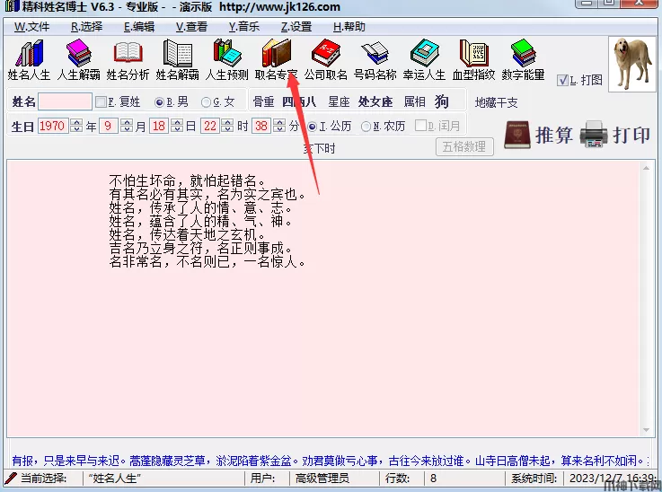Open the 姓名分析 open-book icon

128,53
